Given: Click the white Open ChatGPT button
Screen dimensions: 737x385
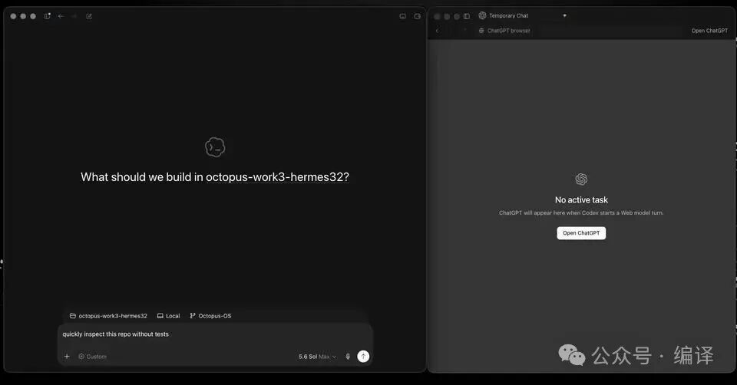Looking at the screenshot, I should [581, 233].
